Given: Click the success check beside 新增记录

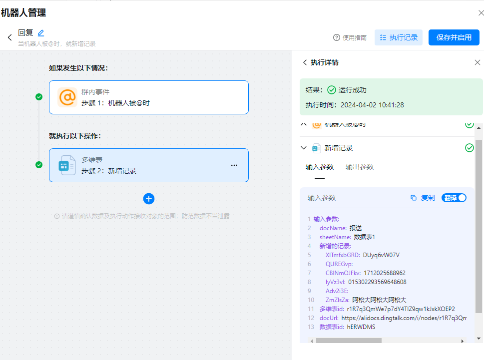Looking at the screenshot, I should click(x=469, y=148).
